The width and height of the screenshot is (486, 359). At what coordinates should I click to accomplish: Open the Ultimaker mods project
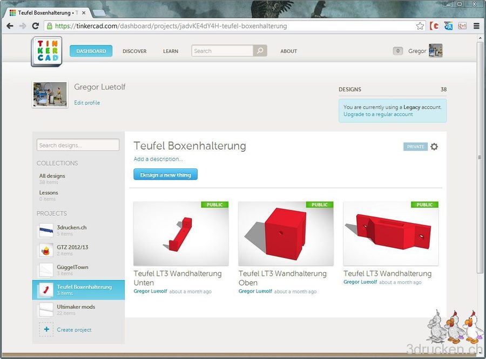pyautogui.click(x=78, y=310)
